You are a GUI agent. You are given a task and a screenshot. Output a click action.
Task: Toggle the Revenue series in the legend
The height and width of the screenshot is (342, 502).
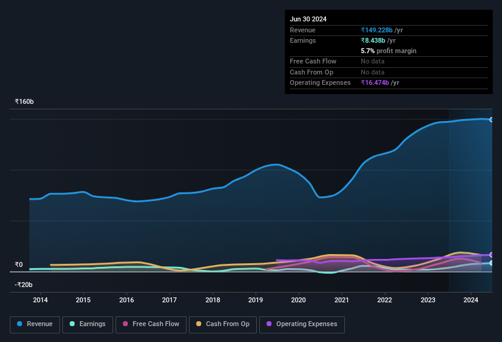[35, 324]
